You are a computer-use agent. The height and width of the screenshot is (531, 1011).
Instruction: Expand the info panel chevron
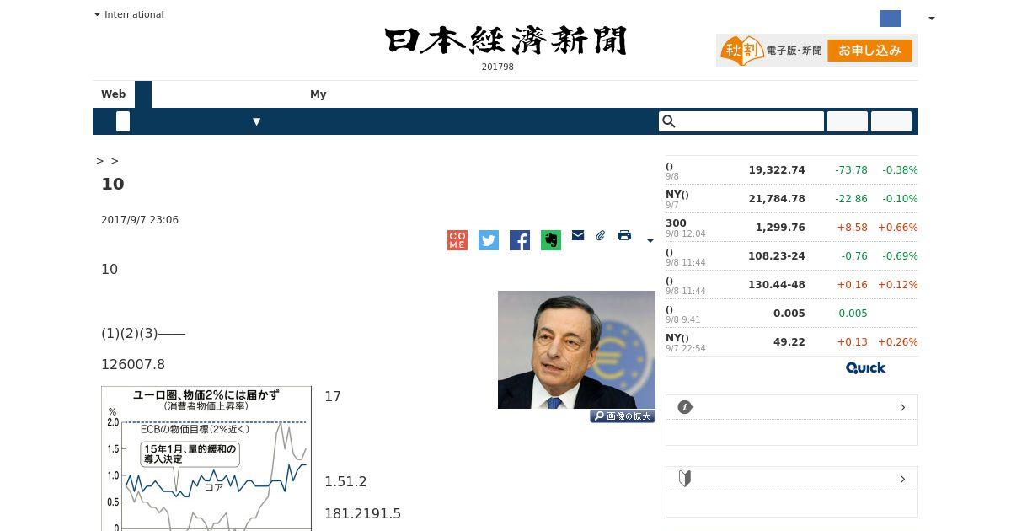(x=902, y=408)
